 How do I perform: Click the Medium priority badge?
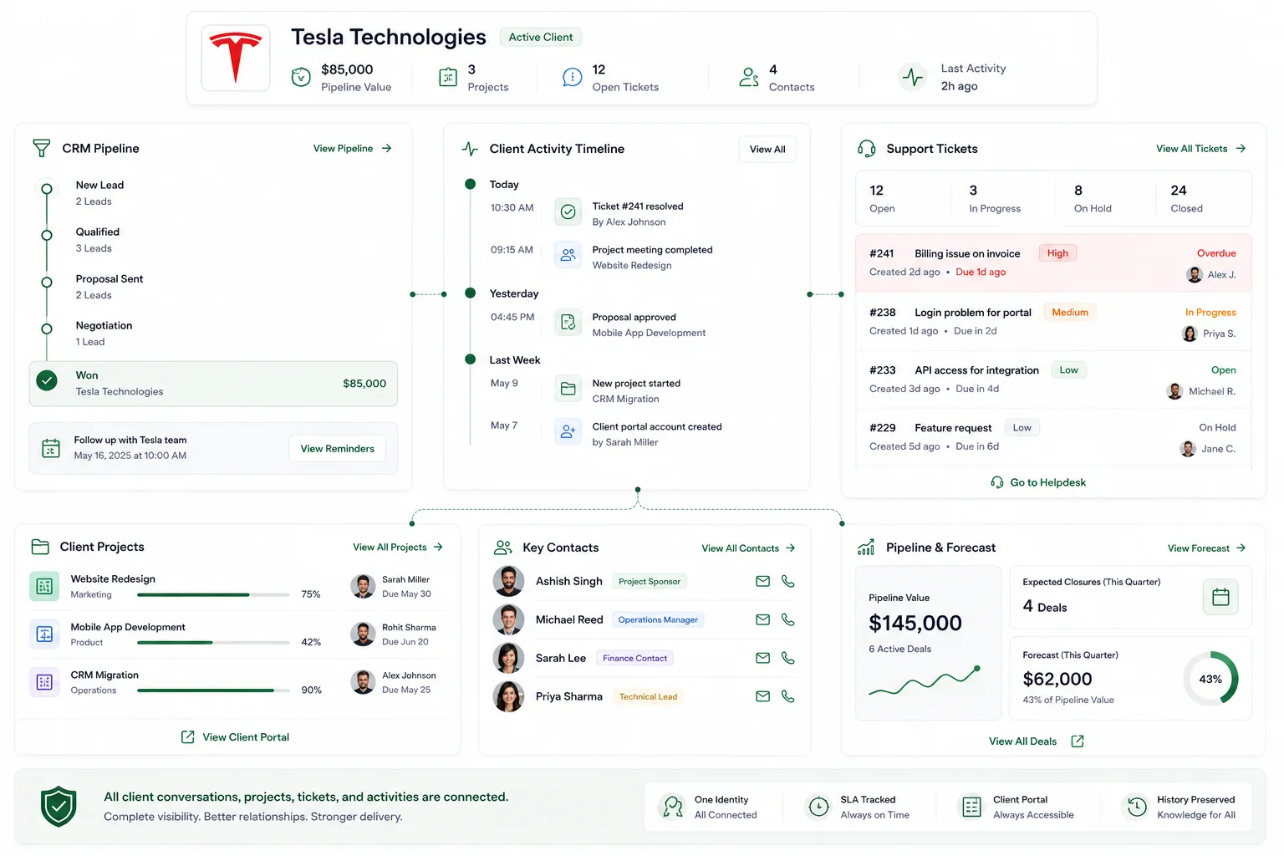pyautogui.click(x=1070, y=313)
